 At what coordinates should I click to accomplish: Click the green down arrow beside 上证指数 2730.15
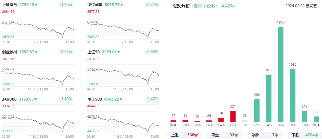click(x=36, y=5)
